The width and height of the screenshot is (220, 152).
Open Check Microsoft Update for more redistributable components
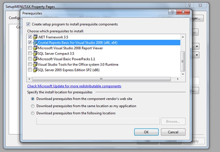tap(74, 86)
